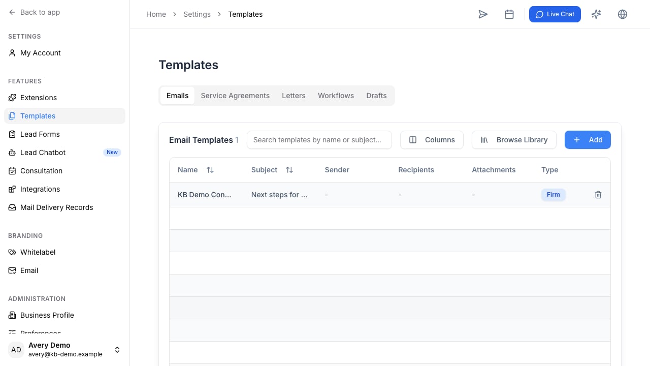Click the New badge beside Lead Chatbot
This screenshot has height=366, width=650.
[112, 152]
